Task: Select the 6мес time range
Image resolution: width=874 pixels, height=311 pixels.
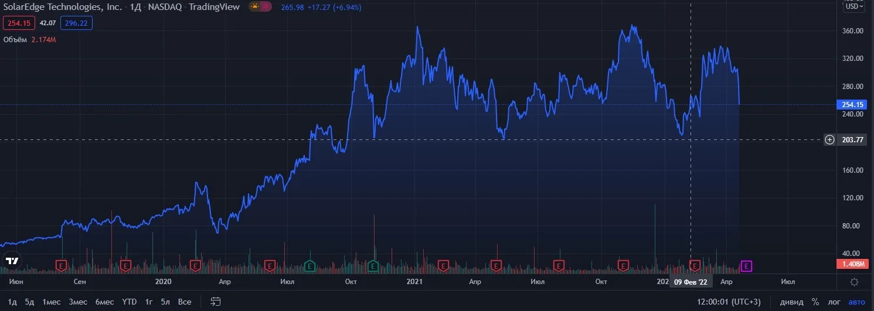Action: click(x=104, y=302)
